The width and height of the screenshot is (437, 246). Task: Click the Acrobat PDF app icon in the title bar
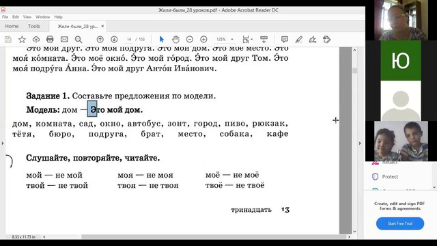[3, 10]
